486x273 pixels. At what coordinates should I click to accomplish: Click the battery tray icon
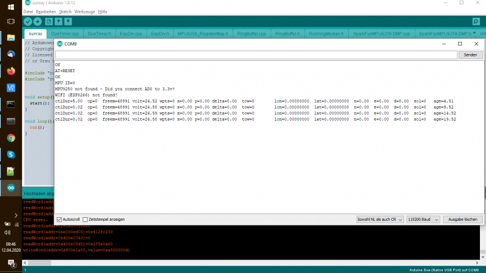click(7, 224)
